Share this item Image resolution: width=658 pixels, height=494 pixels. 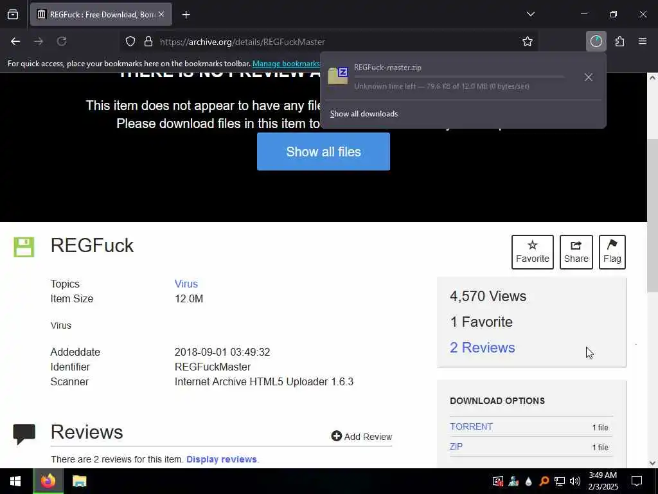(576, 252)
